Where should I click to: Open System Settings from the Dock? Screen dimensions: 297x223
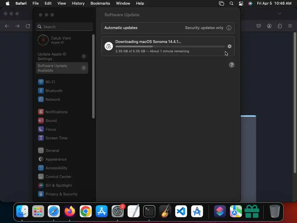[117, 211]
